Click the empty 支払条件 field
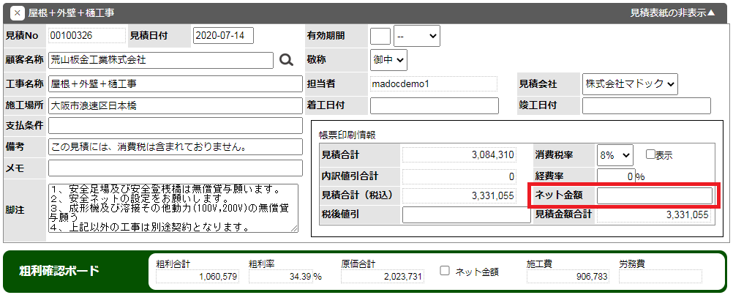Image resolution: width=733 pixels, height=295 pixels. [175, 126]
